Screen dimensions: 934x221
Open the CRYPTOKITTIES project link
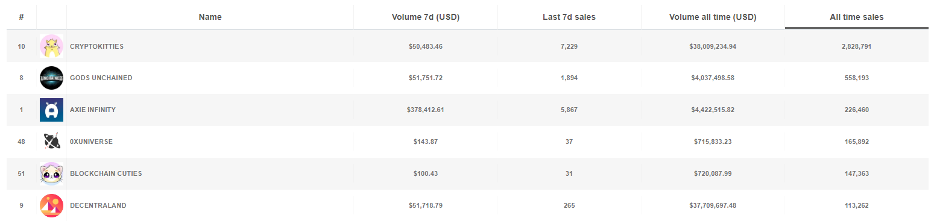tap(96, 46)
